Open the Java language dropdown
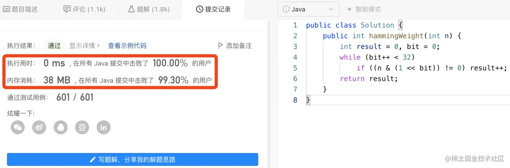The height and width of the screenshot is (168, 510). (x=308, y=9)
